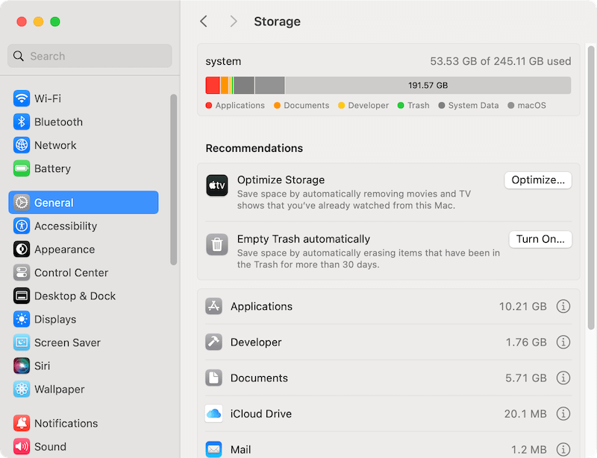Click the red Applications segment of the storage bar
This screenshot has width=597, height=458.
[213, 84]
